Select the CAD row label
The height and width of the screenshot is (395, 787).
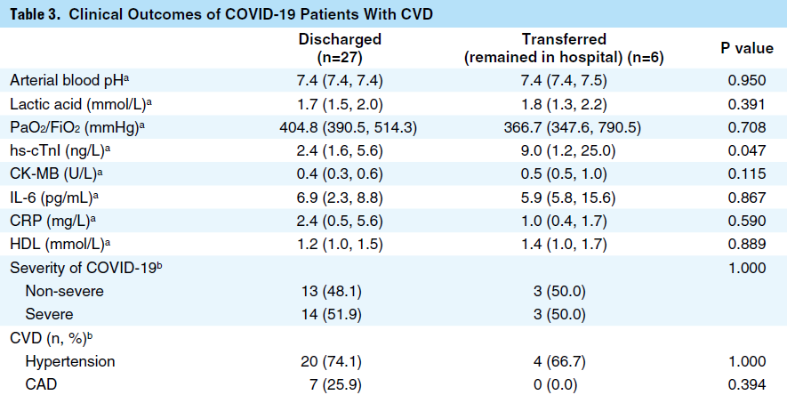click(x=41, y=384)
